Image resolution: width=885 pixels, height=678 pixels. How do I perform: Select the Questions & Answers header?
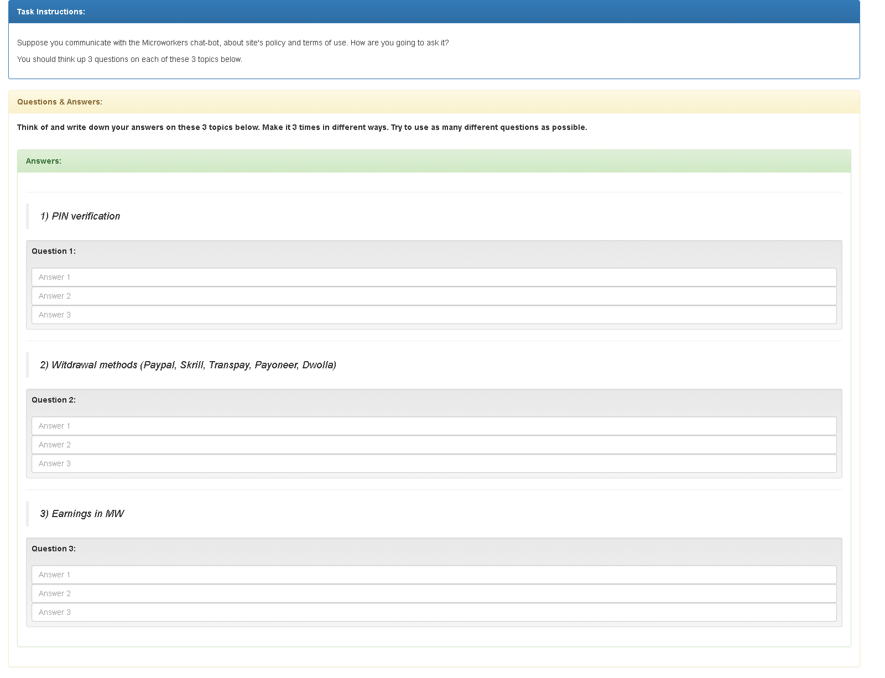434,102
